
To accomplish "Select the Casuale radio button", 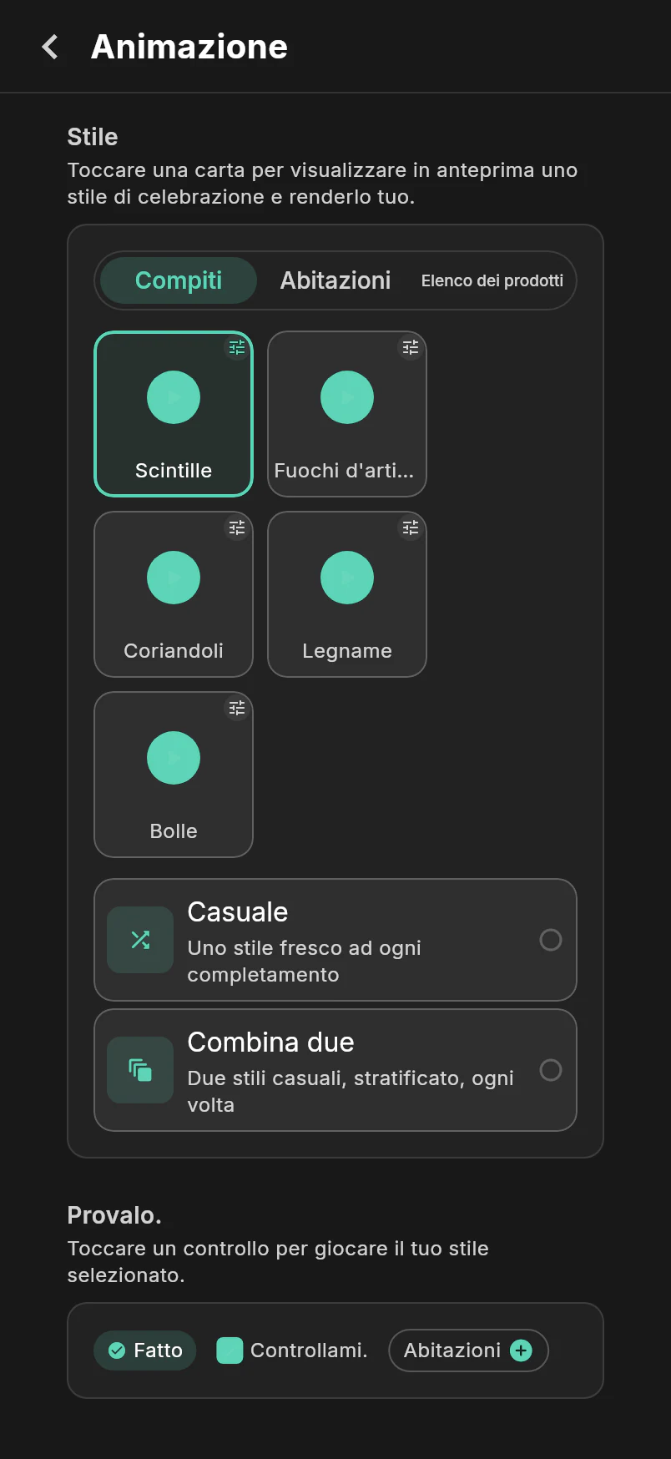I will (x=551, y=940).
